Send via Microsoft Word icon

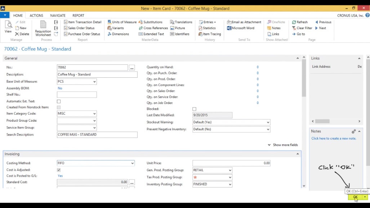(x=229, y=28)
